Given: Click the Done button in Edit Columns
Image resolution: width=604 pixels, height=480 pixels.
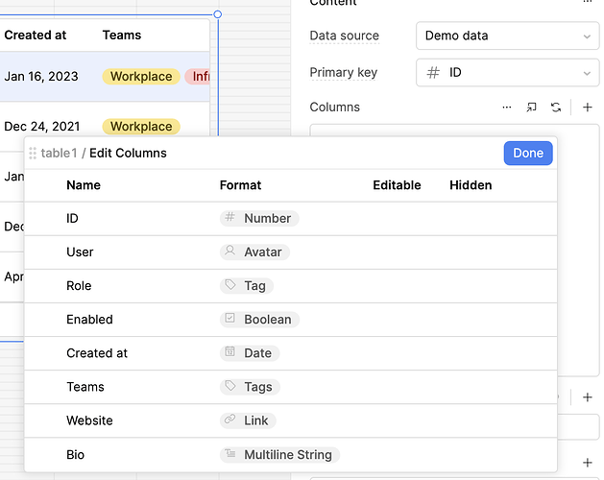Looking at the screenshot, I should 528,153.
